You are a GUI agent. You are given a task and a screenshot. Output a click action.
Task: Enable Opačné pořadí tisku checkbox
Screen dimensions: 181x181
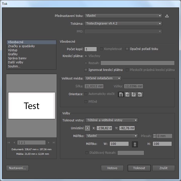(x=127, y=49)
